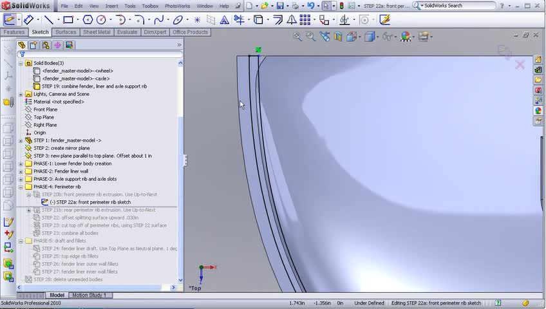Viewport: 546px width, 309px height.
Task: Open the ConfigurationManager tab icon
Action: (x=46, y=45)
